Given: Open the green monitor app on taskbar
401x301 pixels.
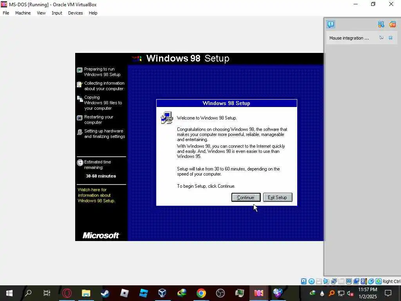Looking at the screenshot, I should click(x=239, y=293).
